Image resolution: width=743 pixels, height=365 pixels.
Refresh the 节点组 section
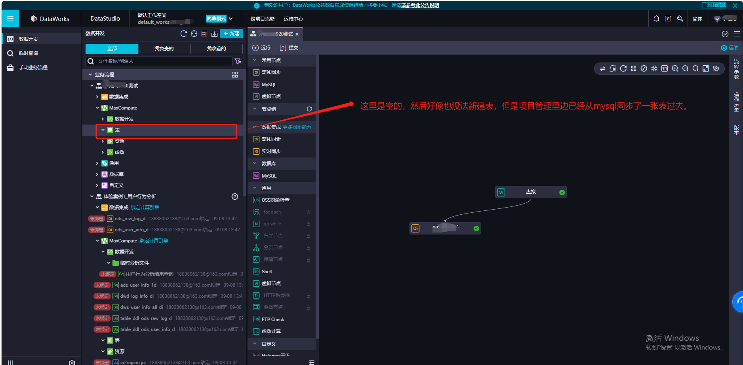(x=309, y=109)
